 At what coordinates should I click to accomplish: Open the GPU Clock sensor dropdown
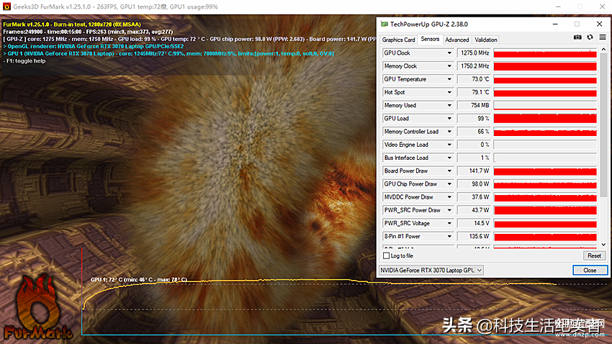[x=449, y=53]
